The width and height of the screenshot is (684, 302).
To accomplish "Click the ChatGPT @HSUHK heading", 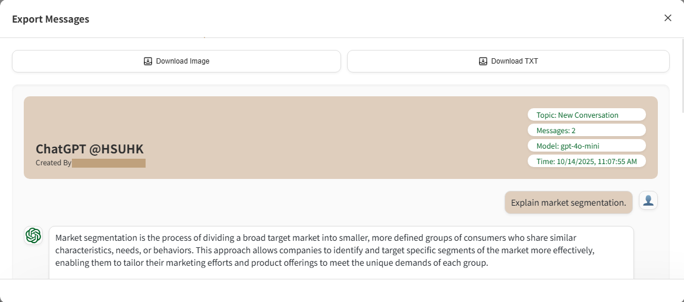I will 90,149.
